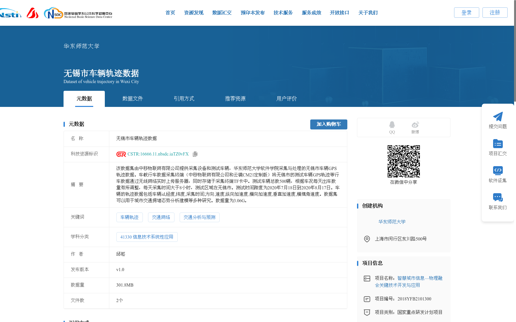Open the 数据汇交 menu
Image resolution: width=516 pixels, height=322 pixels.
click(x=222, y=13)
